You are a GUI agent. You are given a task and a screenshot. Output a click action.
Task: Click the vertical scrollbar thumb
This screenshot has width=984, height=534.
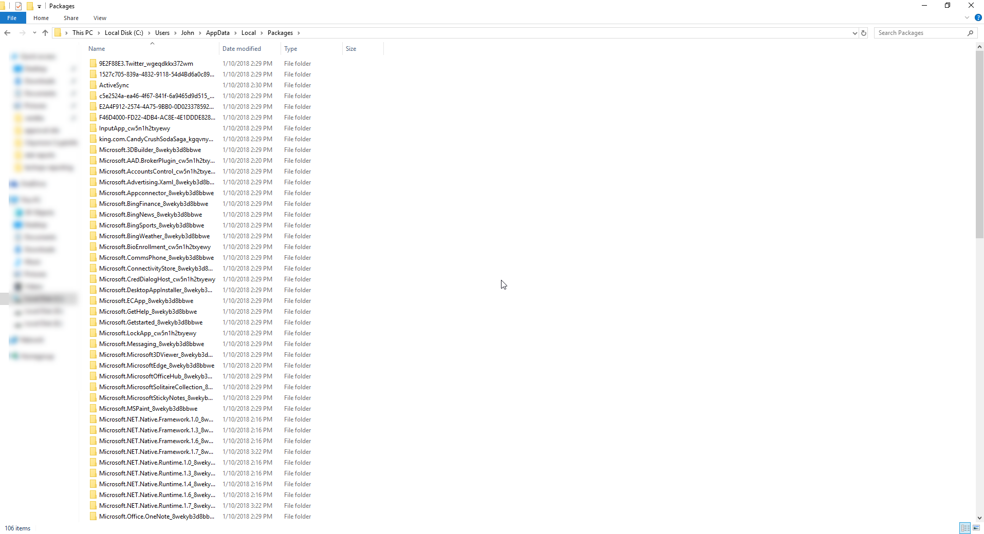pos(980,144)
